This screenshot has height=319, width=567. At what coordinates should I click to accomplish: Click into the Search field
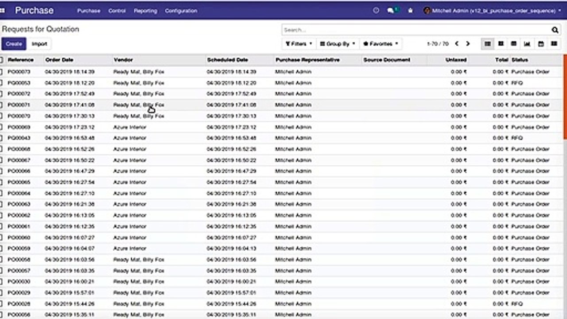[x=416, y=30]
